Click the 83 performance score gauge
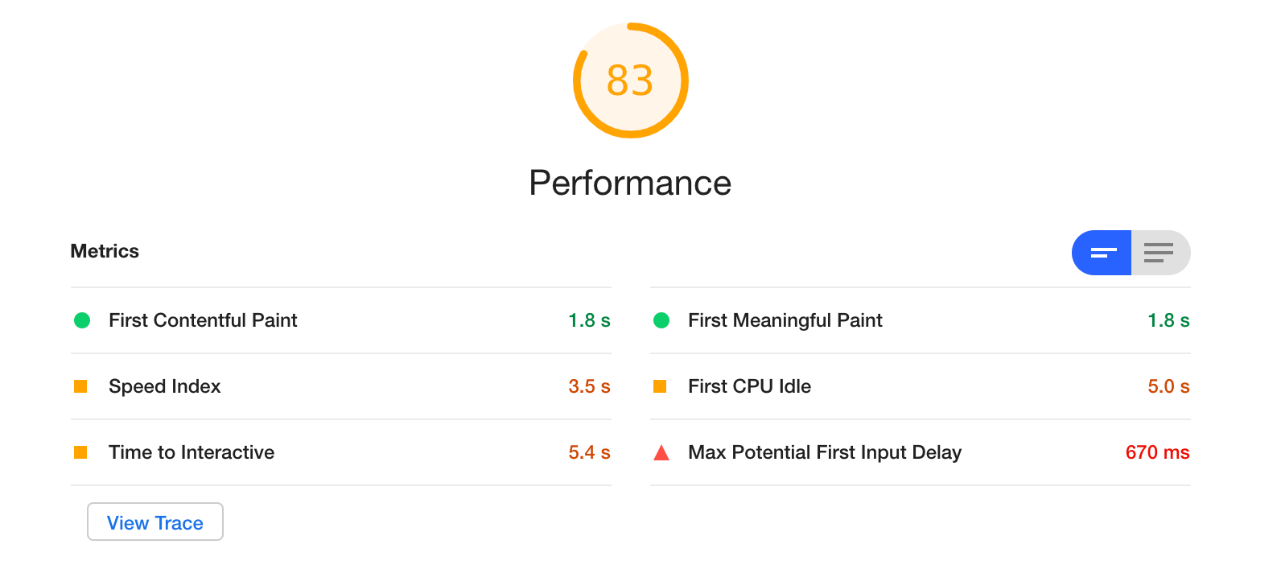Viewport: 1281px width, 565px height. (x=630, y=80)
